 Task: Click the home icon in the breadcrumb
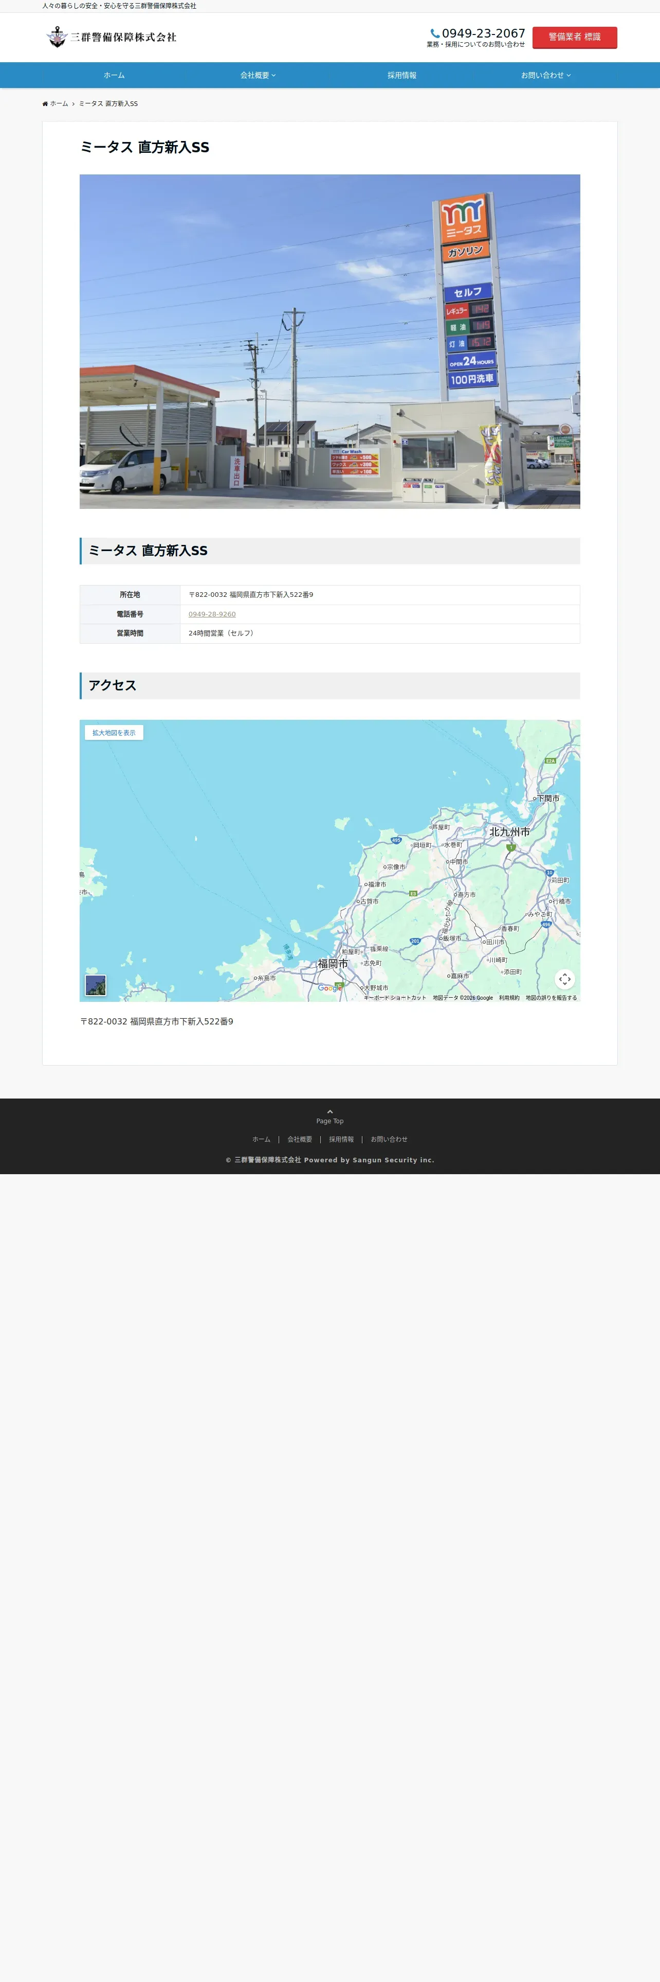click(x=45, y=104)
